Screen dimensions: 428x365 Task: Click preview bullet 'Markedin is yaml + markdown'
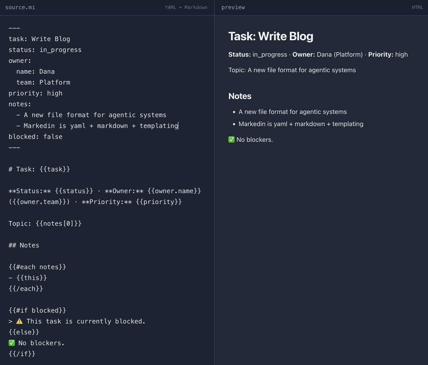pos(301,124)
